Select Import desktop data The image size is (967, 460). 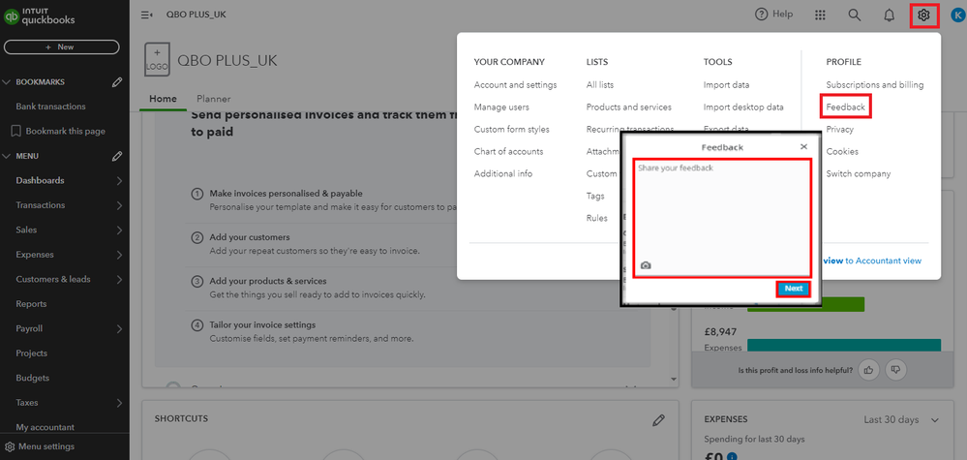pos(743,107)
